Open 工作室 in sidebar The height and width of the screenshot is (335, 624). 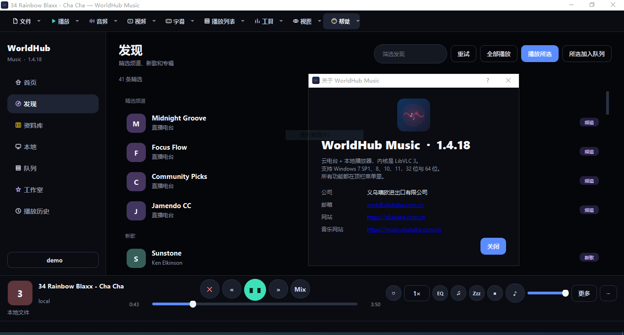coord(53,190)
